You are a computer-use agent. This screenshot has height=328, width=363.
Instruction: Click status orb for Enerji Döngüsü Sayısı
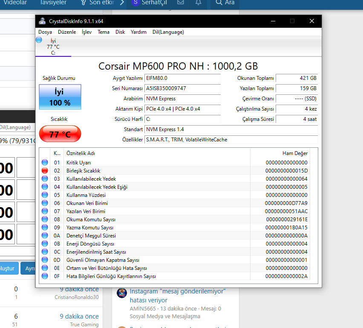tap(45, 243)
